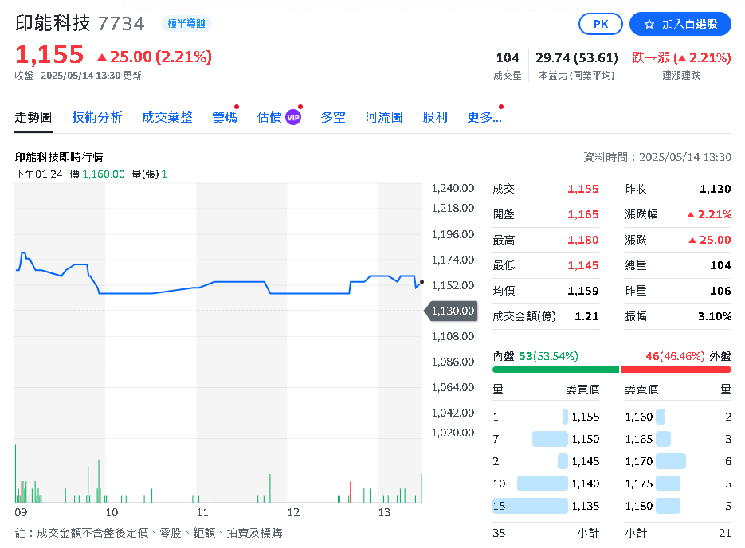Open the 成交彙整 tab

click(x=167, y=117)
